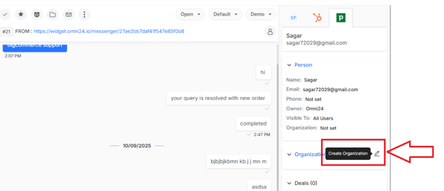Open the three-dot more options menu

tap(84, 15)
